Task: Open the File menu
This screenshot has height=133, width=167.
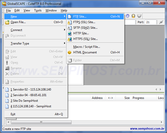Action: pos(8,10)
